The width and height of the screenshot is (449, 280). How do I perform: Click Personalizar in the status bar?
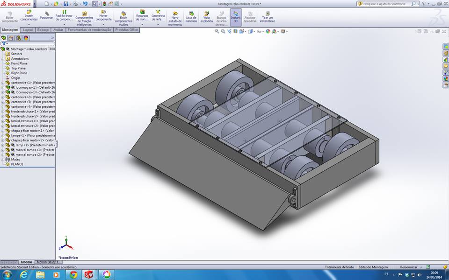click(409, 267)
